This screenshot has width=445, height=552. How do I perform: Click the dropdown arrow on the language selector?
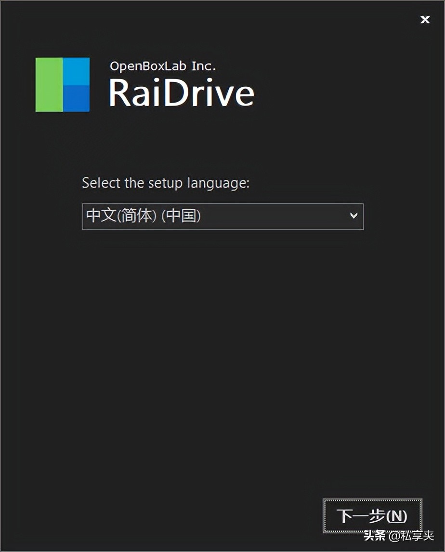click(354, 216)
